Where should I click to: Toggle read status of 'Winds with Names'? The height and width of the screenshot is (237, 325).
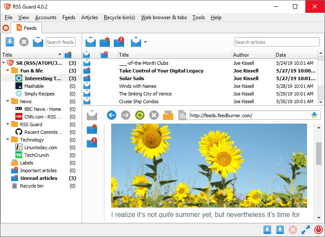(87, 86)
